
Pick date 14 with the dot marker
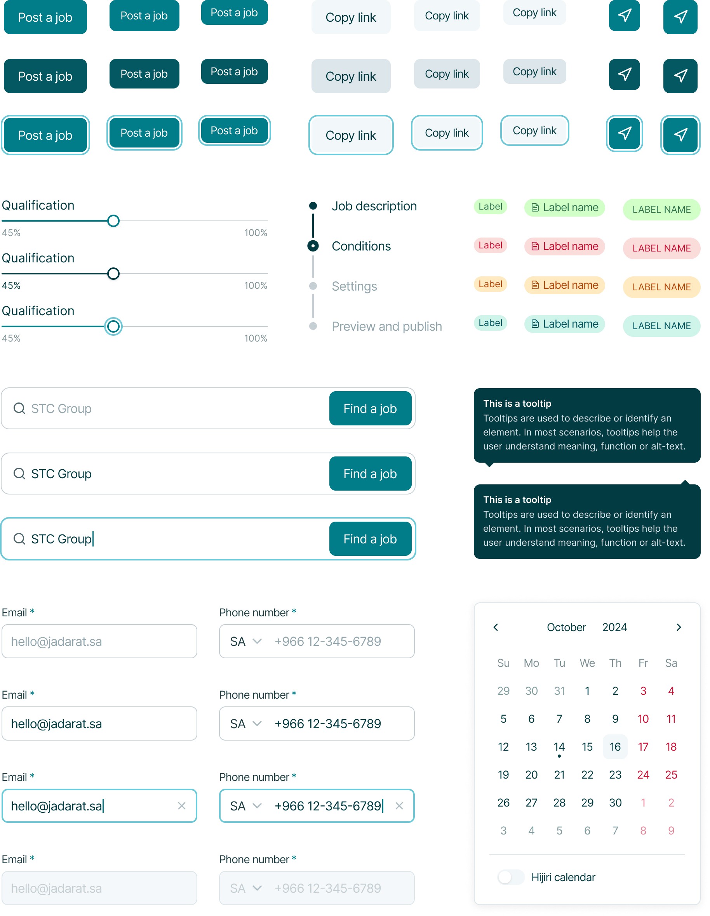click(x=559, y=746)
